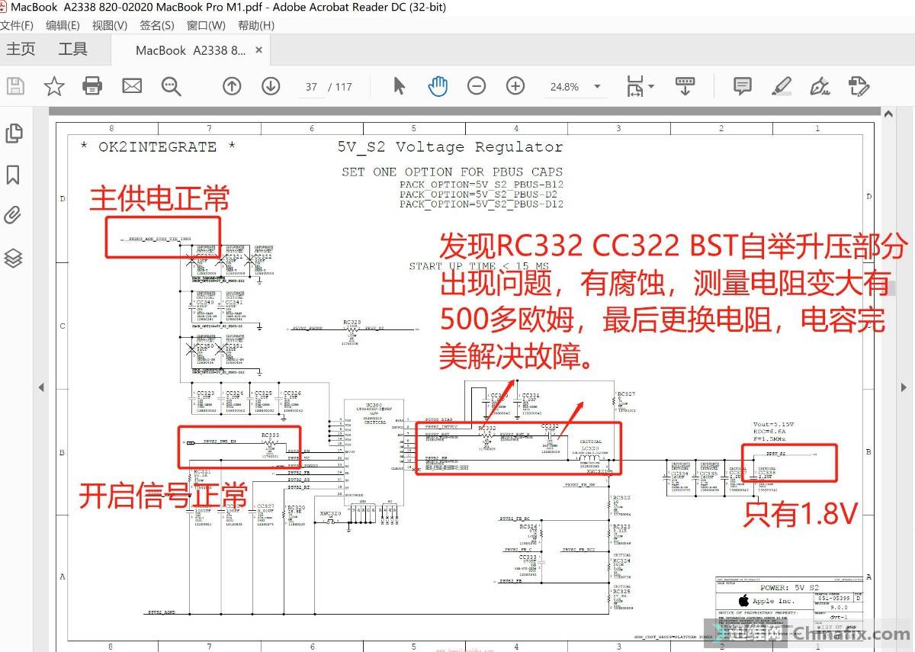Viewport: 915px width, 652px height.
Task: Open the Find text magnifier icon
Action: pyautogui.click(x=171, y=86)
